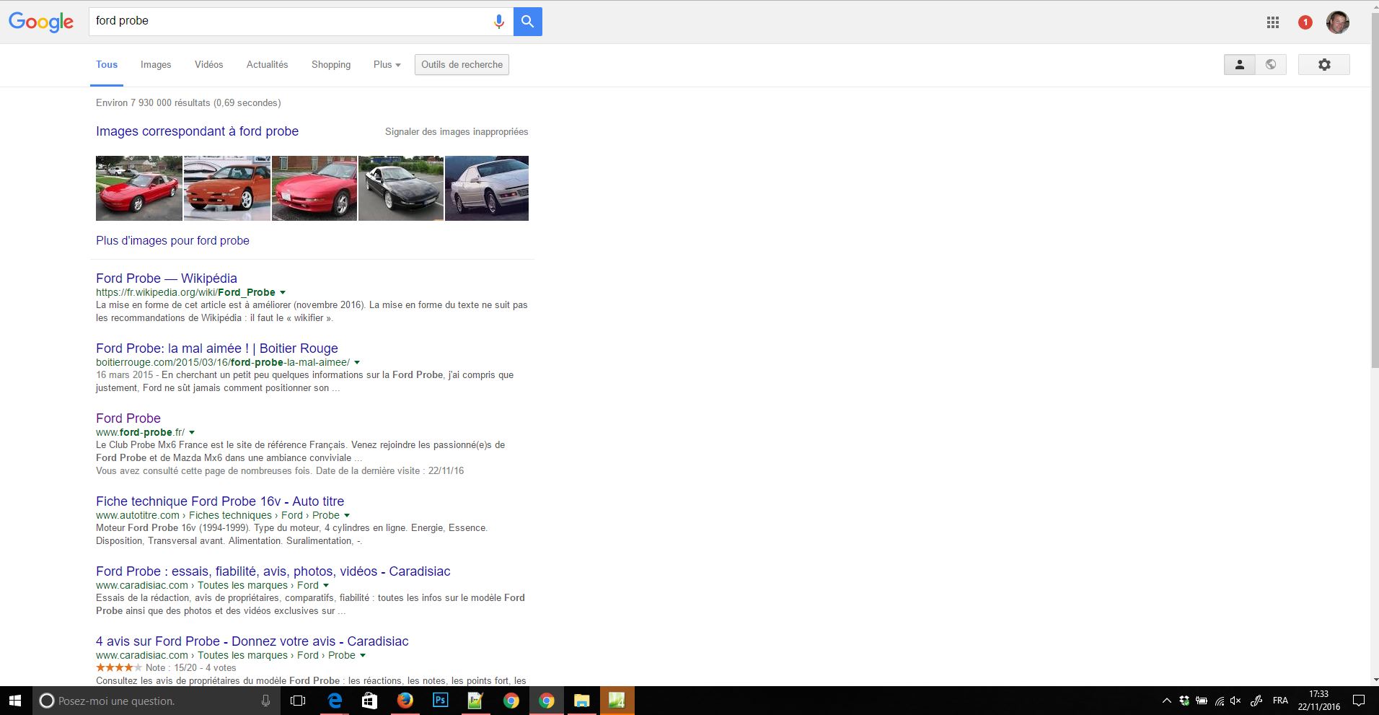Show hidden system tray icons

coord(1167,701)
